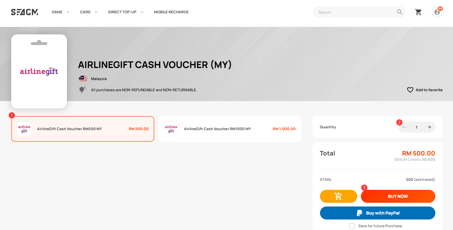Click the SEAGM logo
Viewport: 453px width, 230px height.
click(x=24, y=12)
